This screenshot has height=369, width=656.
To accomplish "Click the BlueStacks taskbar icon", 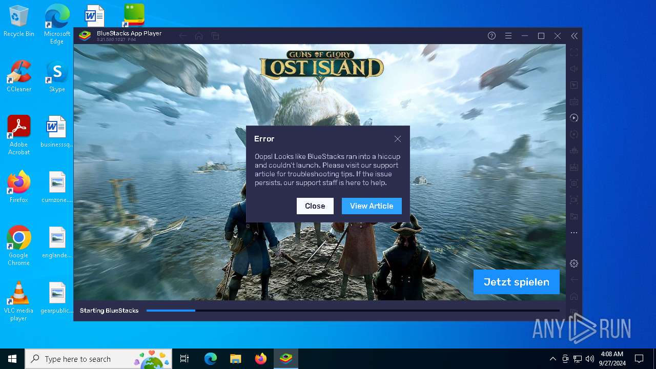I will 286,359.
